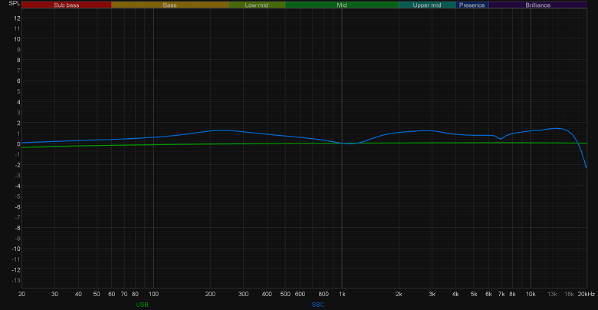Click the 100 frequency axis label
598x310 pixels.
coord(153,294)
